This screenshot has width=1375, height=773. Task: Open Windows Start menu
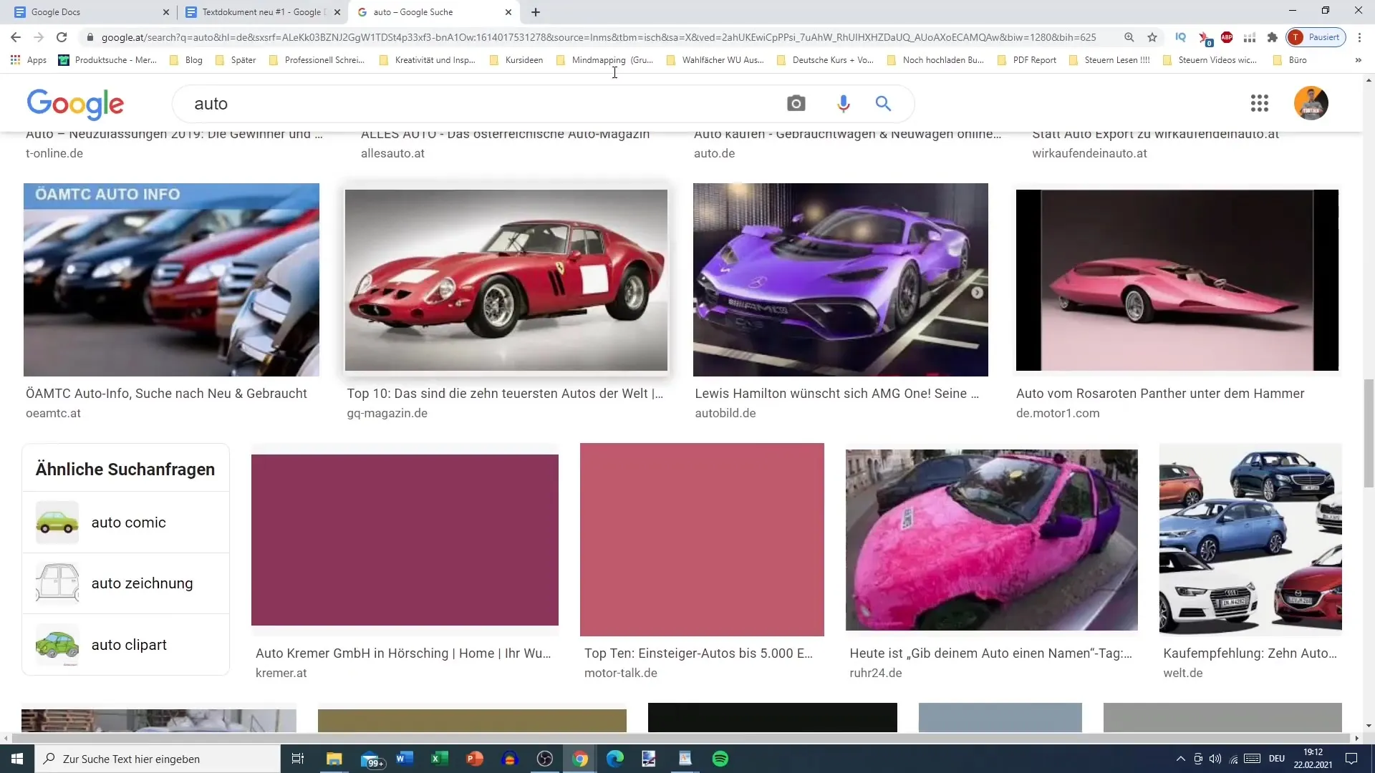(17, 759)
